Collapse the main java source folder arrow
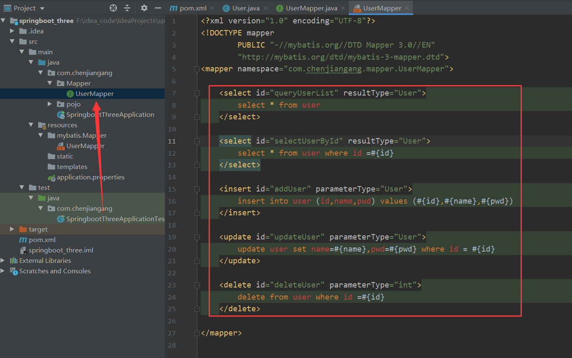Image resolution: width=572 pixels, height=358 pixels. (31, 62)
